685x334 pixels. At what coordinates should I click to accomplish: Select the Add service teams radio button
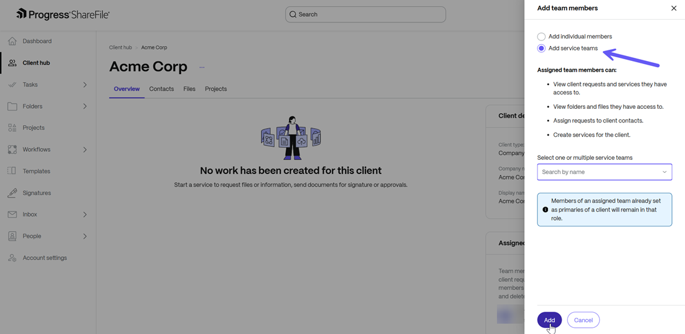[541, 49]
